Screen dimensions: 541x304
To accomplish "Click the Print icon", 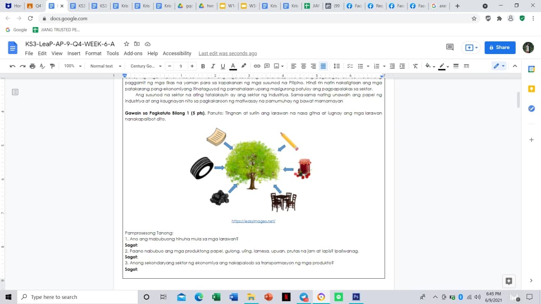I will tap(33, 66).
